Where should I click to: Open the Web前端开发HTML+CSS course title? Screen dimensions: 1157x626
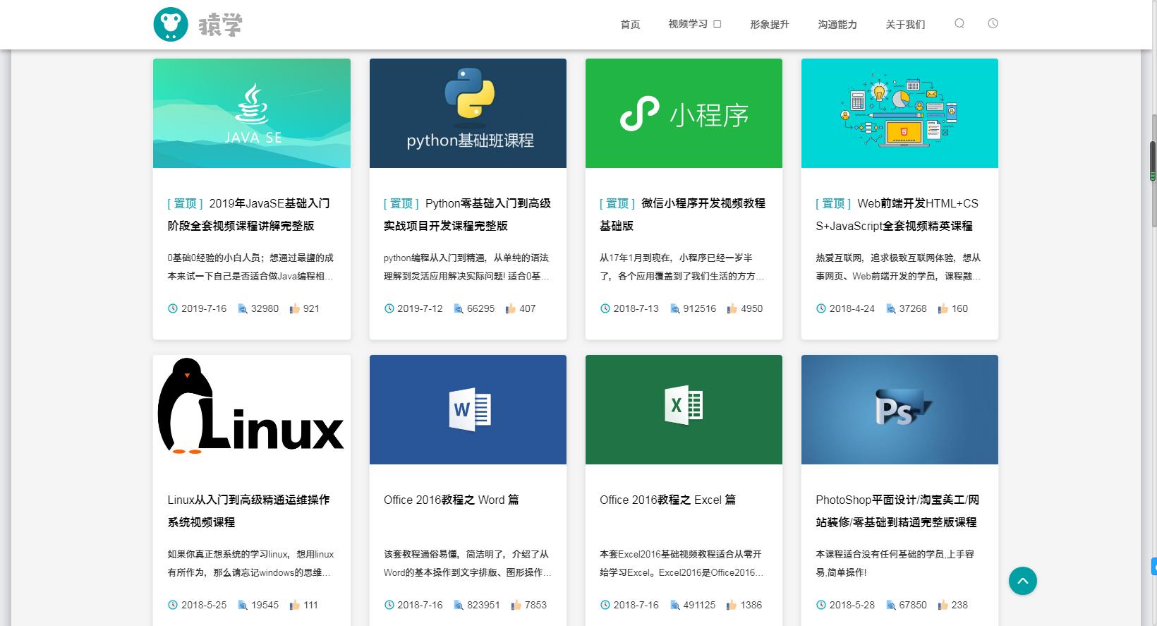pyautogui.click(x=897, y=215)
